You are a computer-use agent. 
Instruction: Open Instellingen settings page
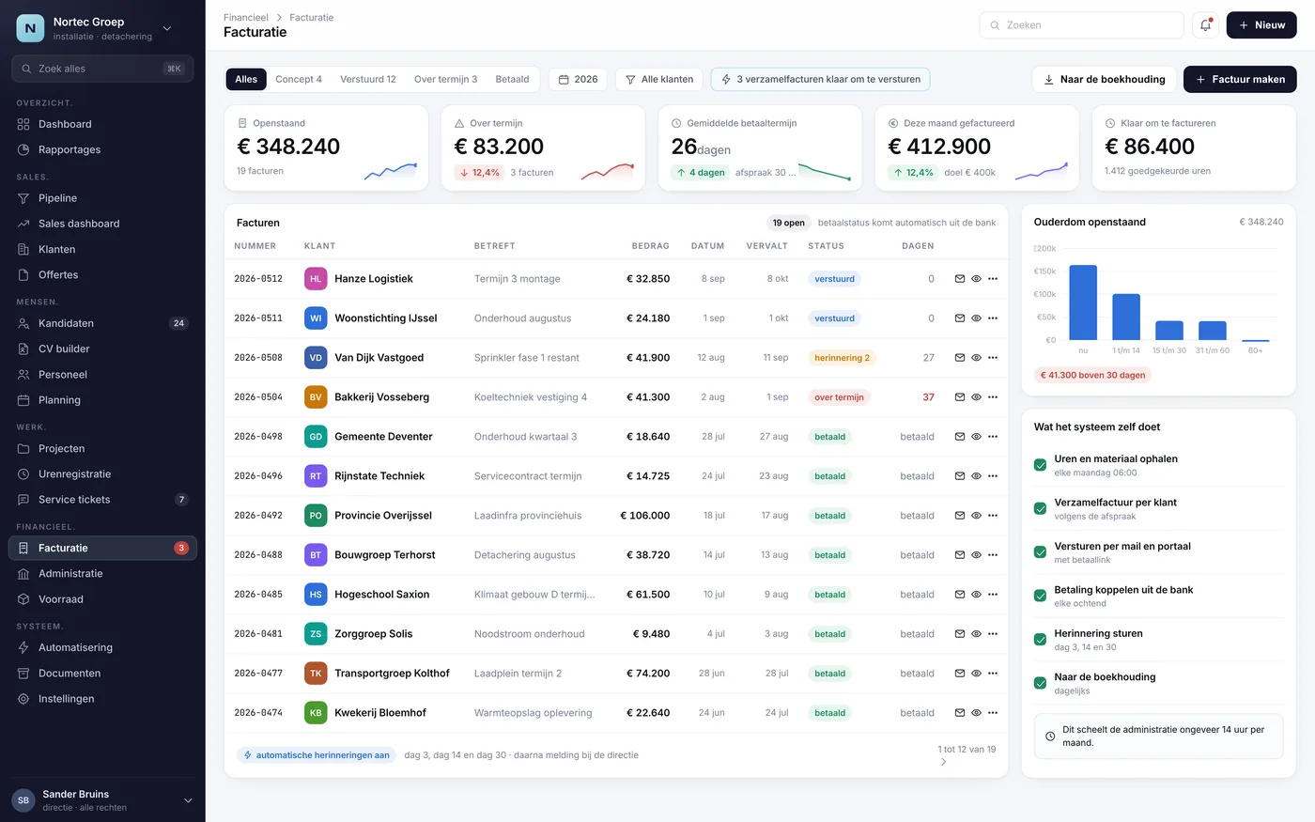click(102, 699)
